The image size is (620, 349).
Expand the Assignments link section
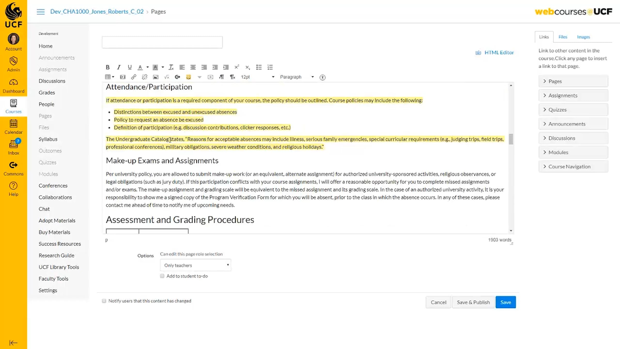[x=573, y=95]
